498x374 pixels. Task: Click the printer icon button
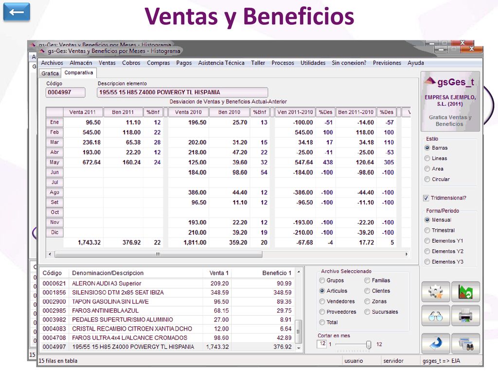pyautogui.click(x=465, y=316)
